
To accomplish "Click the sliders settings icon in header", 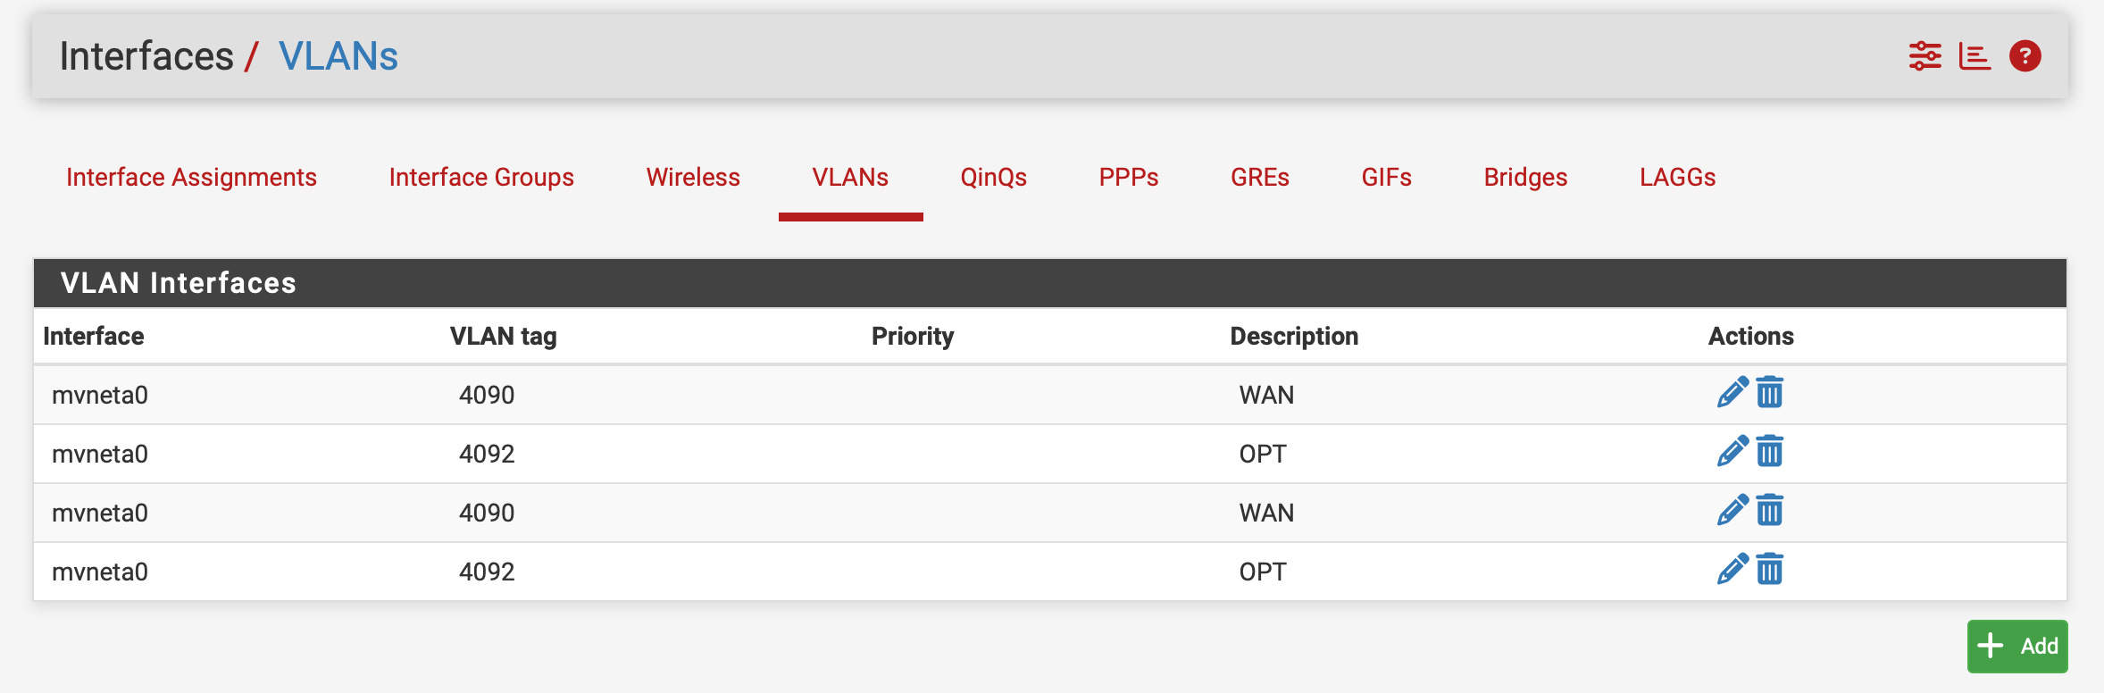I will coord(1924,56).
